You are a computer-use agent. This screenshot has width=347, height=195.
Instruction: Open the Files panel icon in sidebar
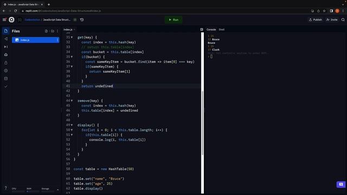click(6, 31)
